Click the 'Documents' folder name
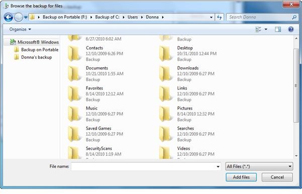Viewport: 302px width, 194px height. pos(97,68)
